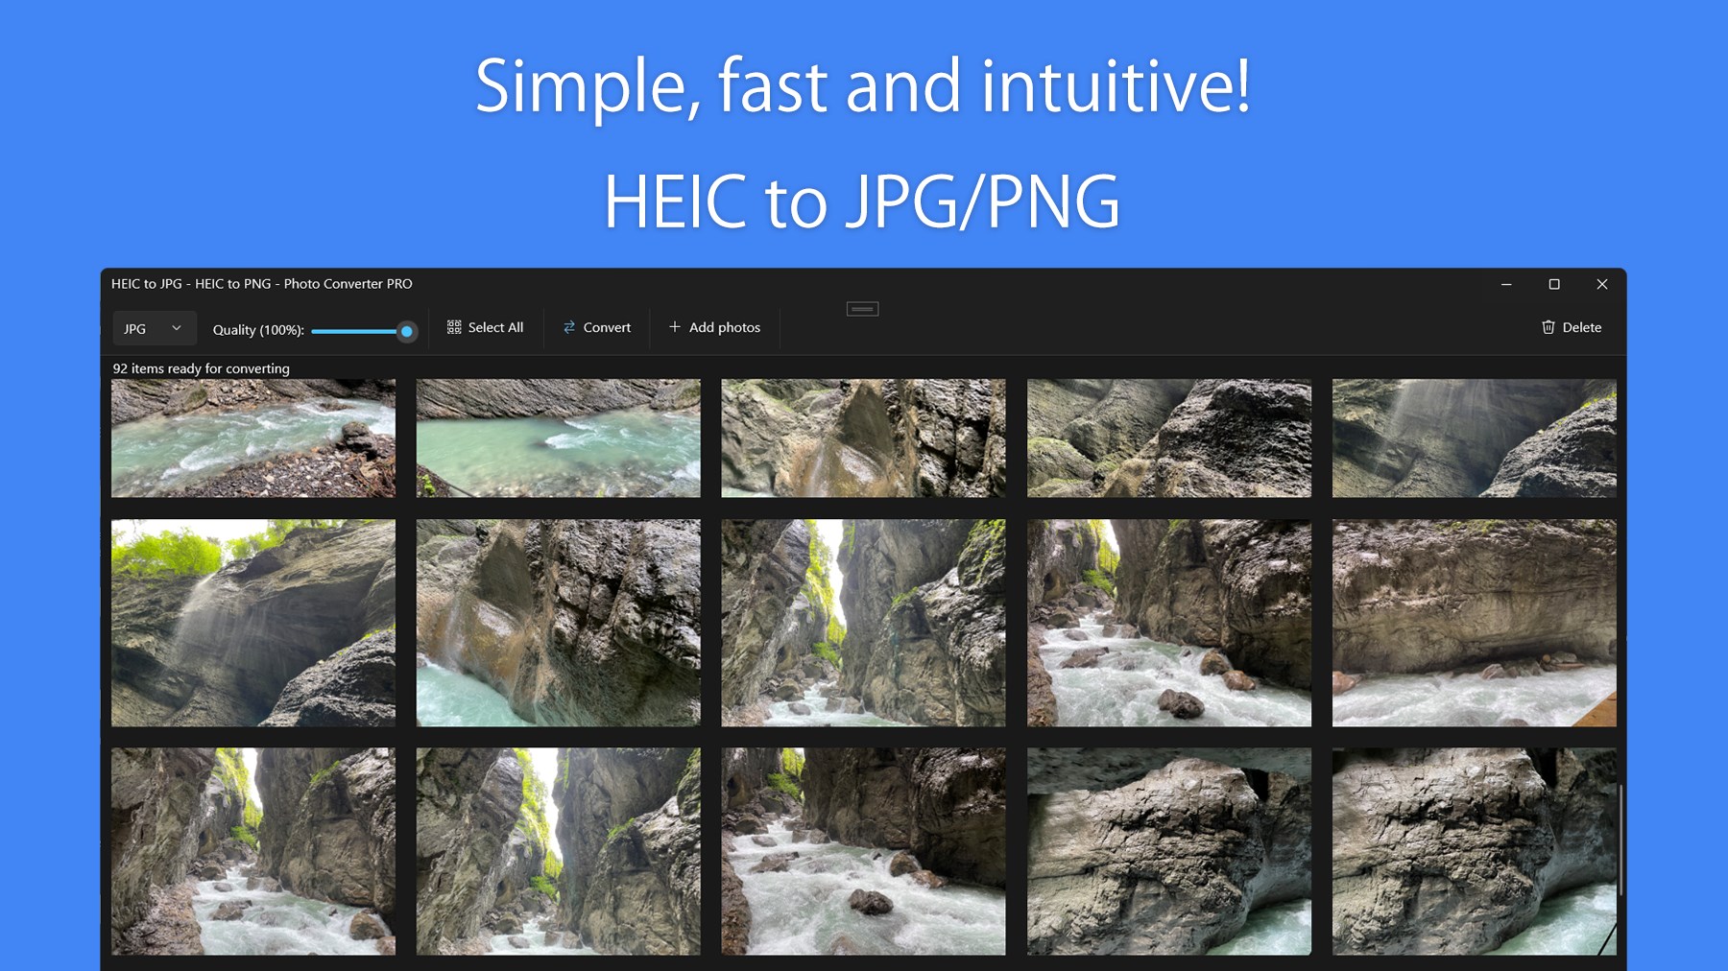Image resolution: width=1728 pixels, height=971 pixels.
Task: Select the last thumbnail in the bottom row
Action: 1474,852
